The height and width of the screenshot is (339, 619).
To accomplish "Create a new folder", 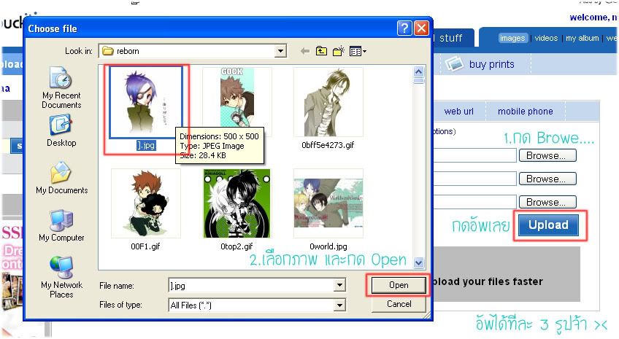I will [x=338, y=51].
